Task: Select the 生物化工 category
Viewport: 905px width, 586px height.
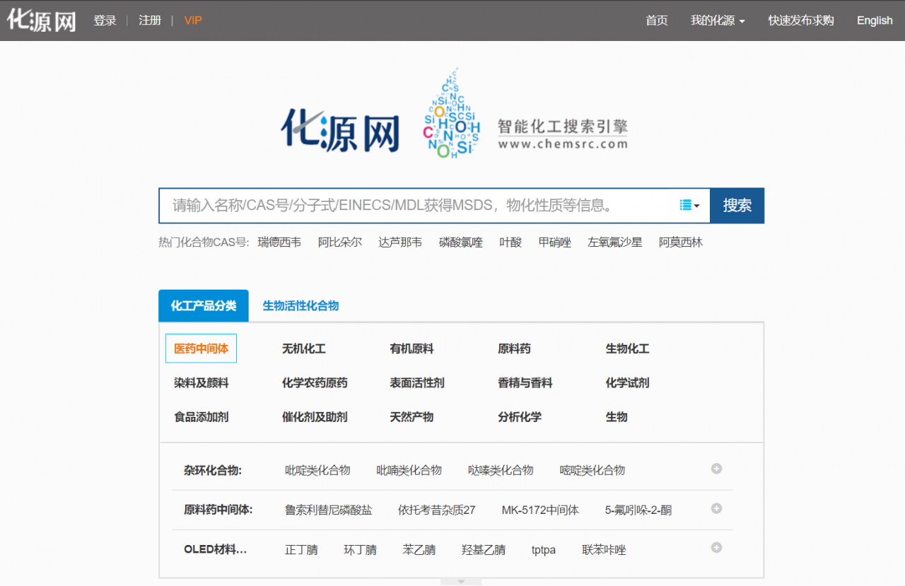Action: click(x=627, y=348)
